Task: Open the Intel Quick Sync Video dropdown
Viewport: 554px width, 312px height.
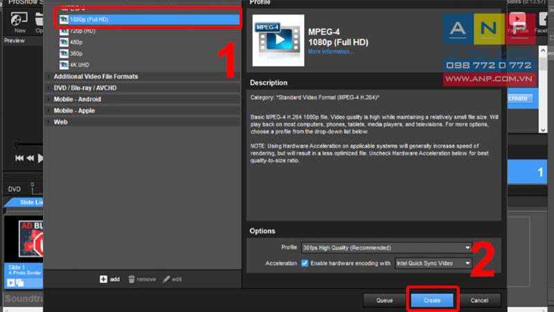Action: click(x=434, y=263)
